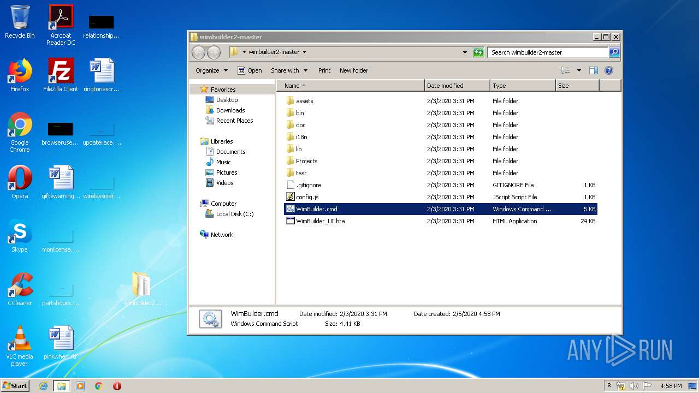Click the search magnifier icon
This screenshot has height=393, width=699.
pyautogui.click(x=614, y=52)
